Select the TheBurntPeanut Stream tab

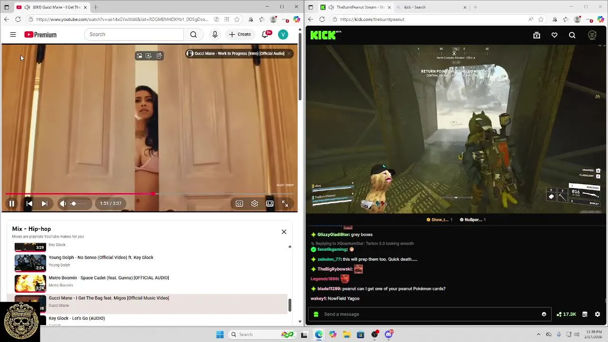point(357,7)
